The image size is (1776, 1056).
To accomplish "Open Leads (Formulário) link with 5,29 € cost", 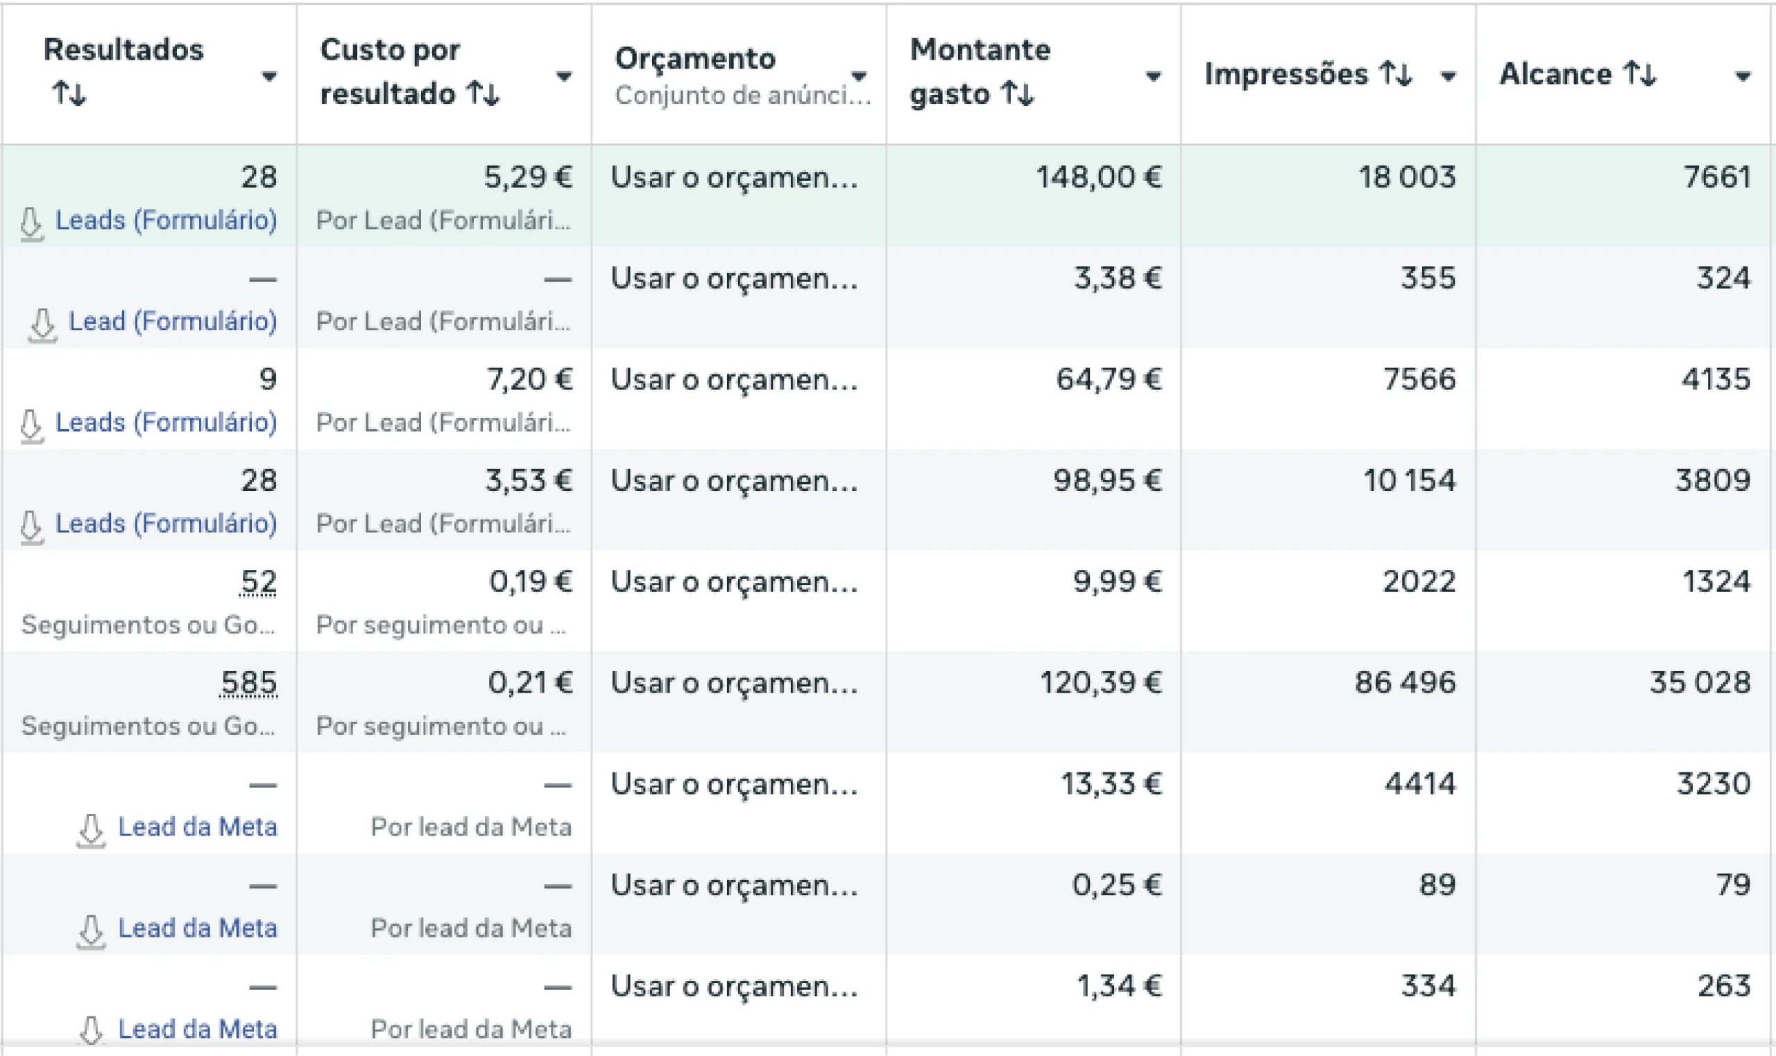I will [x=166, y=220].
